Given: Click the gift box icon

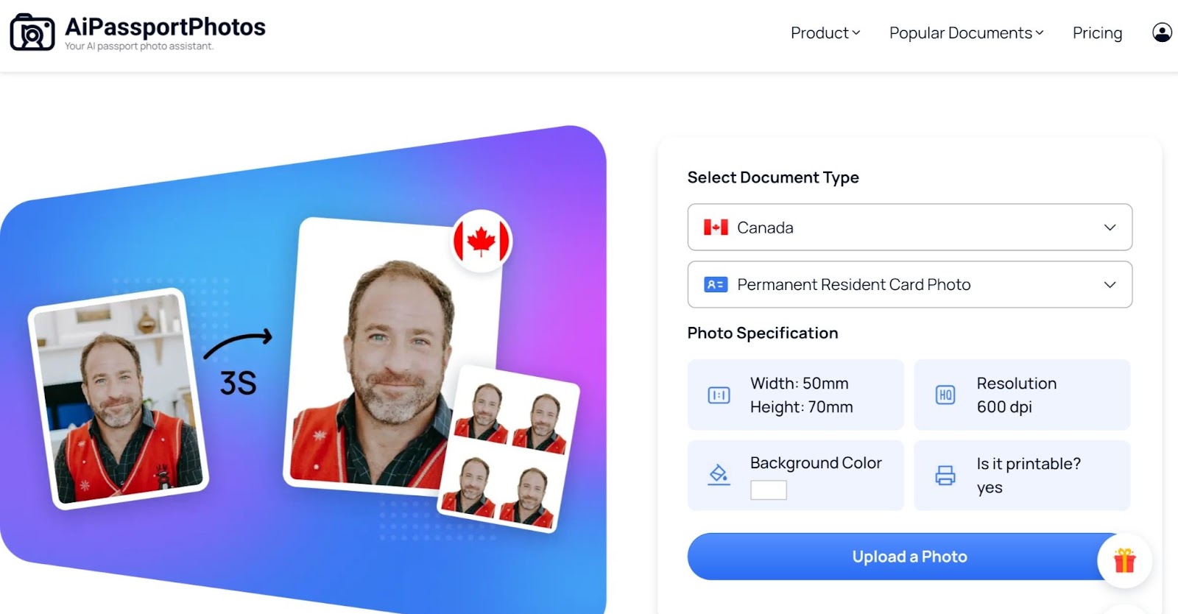Looking at the screenshot, I should (1124, 560).
